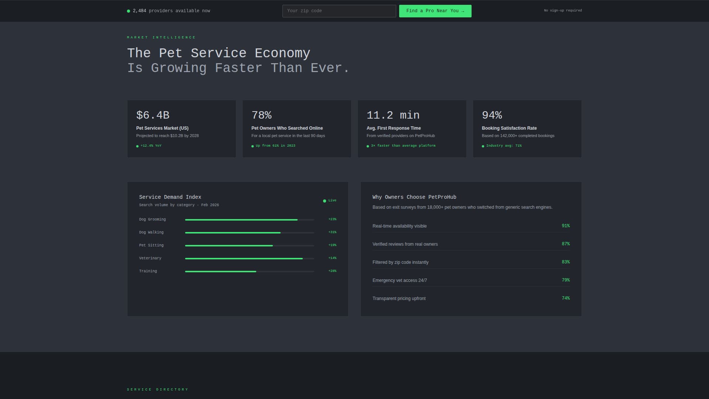The height and width of the screenshot is (399, 709).
Task: Click 'Is Growing Faster Than Ever.' subheading
Action: (238, 68)
